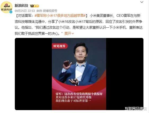This screenshot has height=113, width=149.
Task: Click the chevron next to 展开
Action: coord(73,33)
